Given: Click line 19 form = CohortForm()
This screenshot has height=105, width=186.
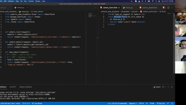Looking at the screenshot, I should tap(17, 60).
